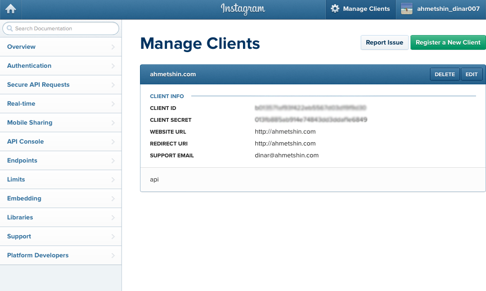
Task: Select Mobile Sharing in sidebar
Action: point(61,123)
